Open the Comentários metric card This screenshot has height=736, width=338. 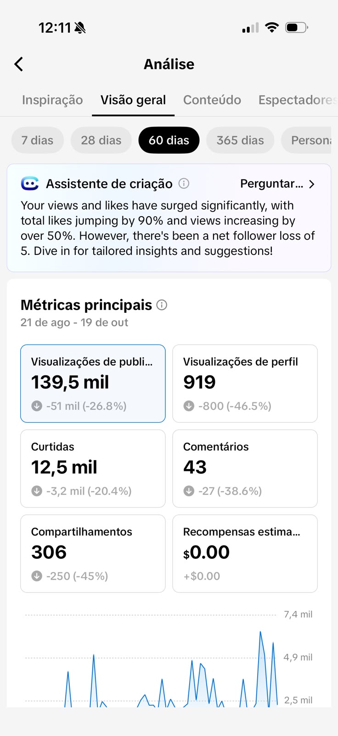[x=245, y=469]
